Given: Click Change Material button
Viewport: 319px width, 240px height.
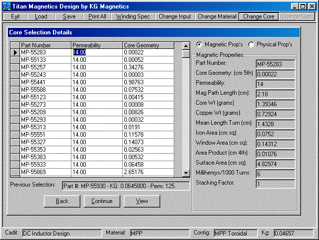Looking at the screenshot, I should pyautogui.click(x=217, y=16).
